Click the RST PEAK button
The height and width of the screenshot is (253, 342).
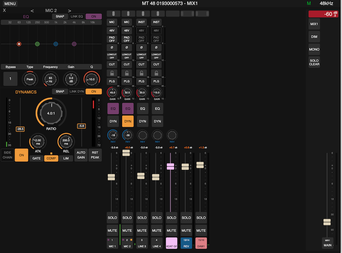pos(95,155)
